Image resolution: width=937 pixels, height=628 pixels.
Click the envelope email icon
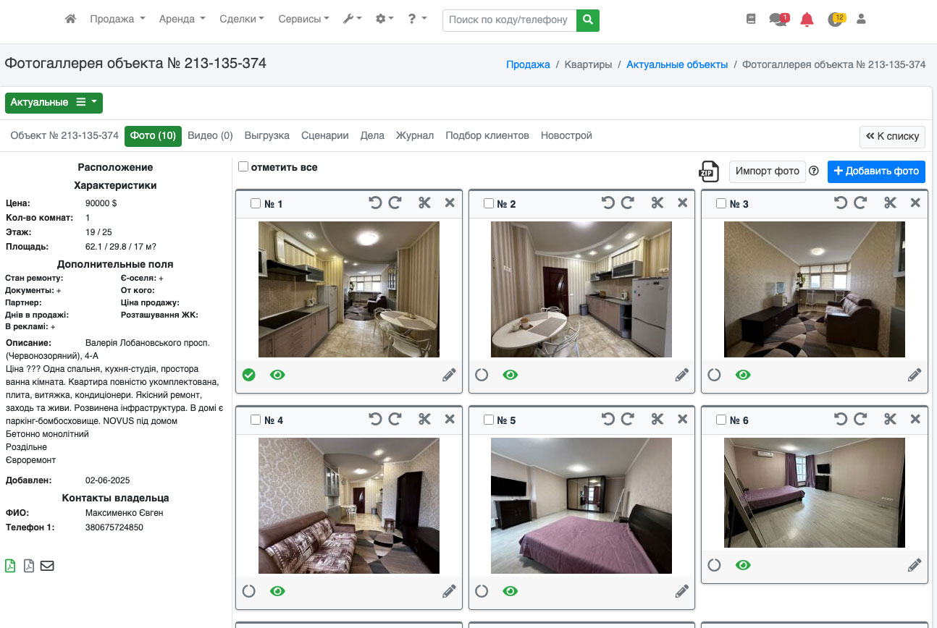(47, 566)
